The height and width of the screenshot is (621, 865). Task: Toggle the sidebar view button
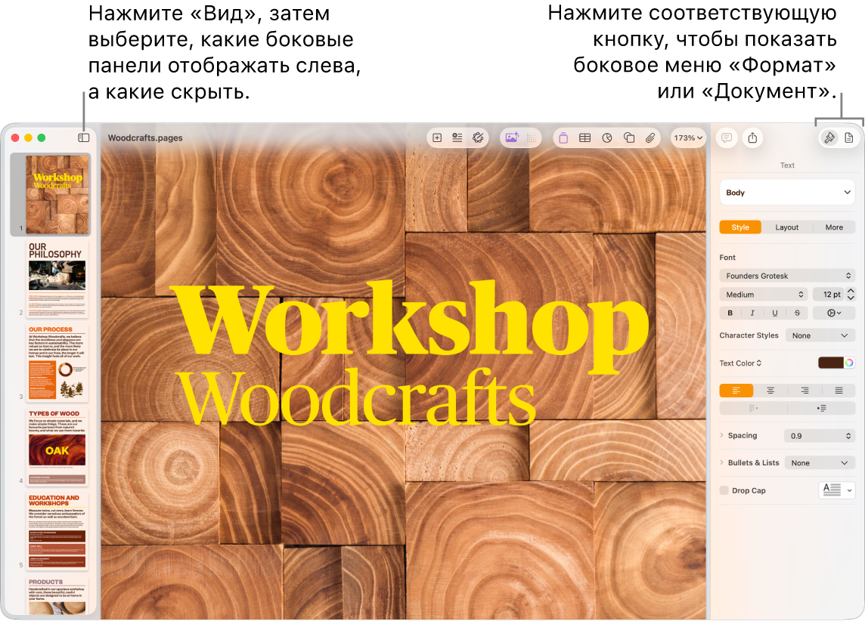[x=84, y=137]
